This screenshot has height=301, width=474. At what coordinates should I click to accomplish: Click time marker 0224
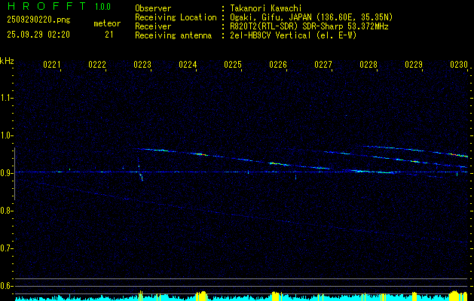pyautogui.click(x=188, y=65)
